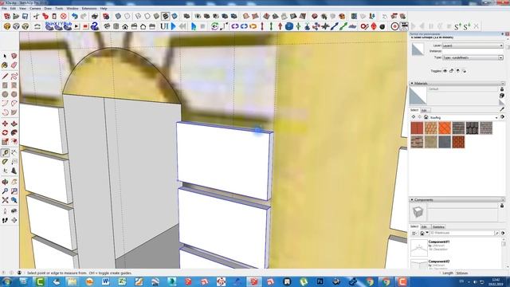
Task: Click the UI toolbar icon
Action: 164,26
